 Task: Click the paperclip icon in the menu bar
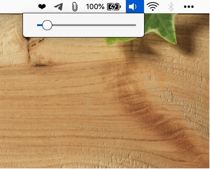(x=75, y=7)
